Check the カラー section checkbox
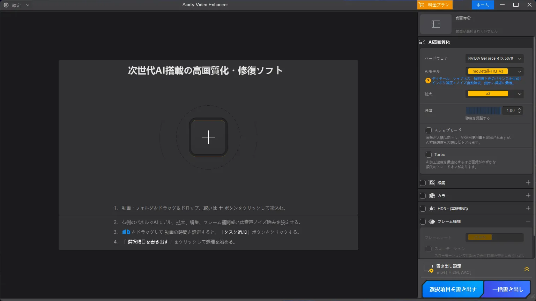 423,195
